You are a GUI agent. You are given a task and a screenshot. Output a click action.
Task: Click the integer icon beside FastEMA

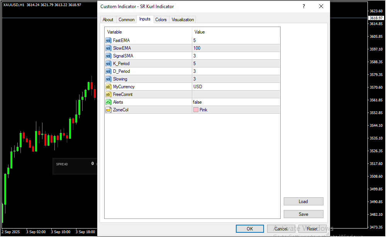click(108, 40)
